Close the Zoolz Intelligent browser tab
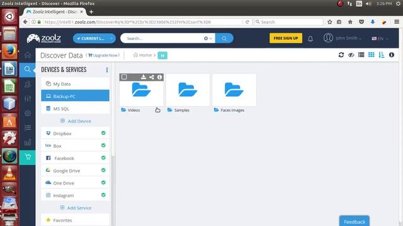Image resolution: width=403 pixels, height=226 pixels. click(x=82, y=12)
